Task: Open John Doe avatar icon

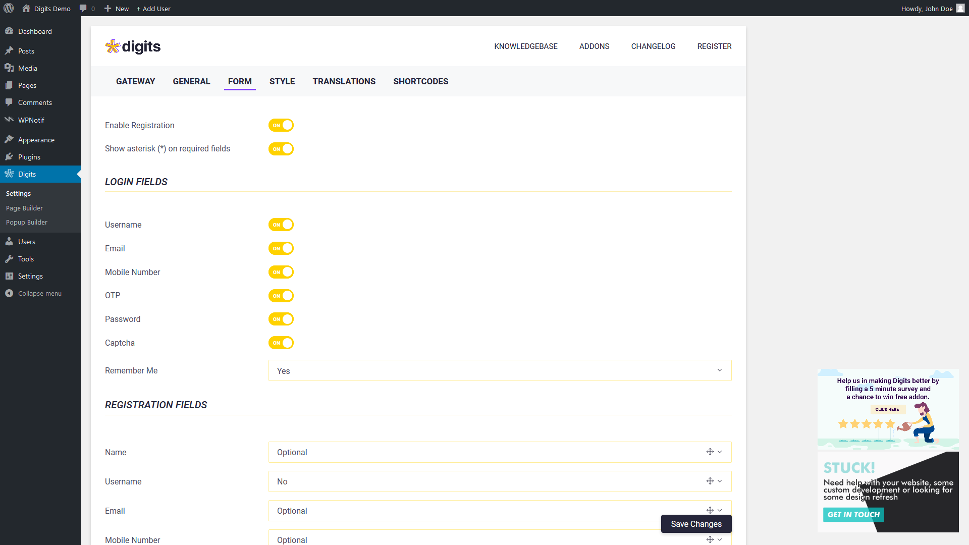Action: click(x=960, y=8)
